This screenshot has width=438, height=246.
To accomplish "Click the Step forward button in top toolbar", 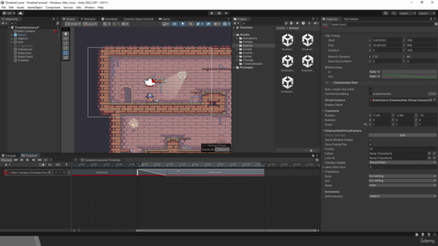I will pos(227,13).
